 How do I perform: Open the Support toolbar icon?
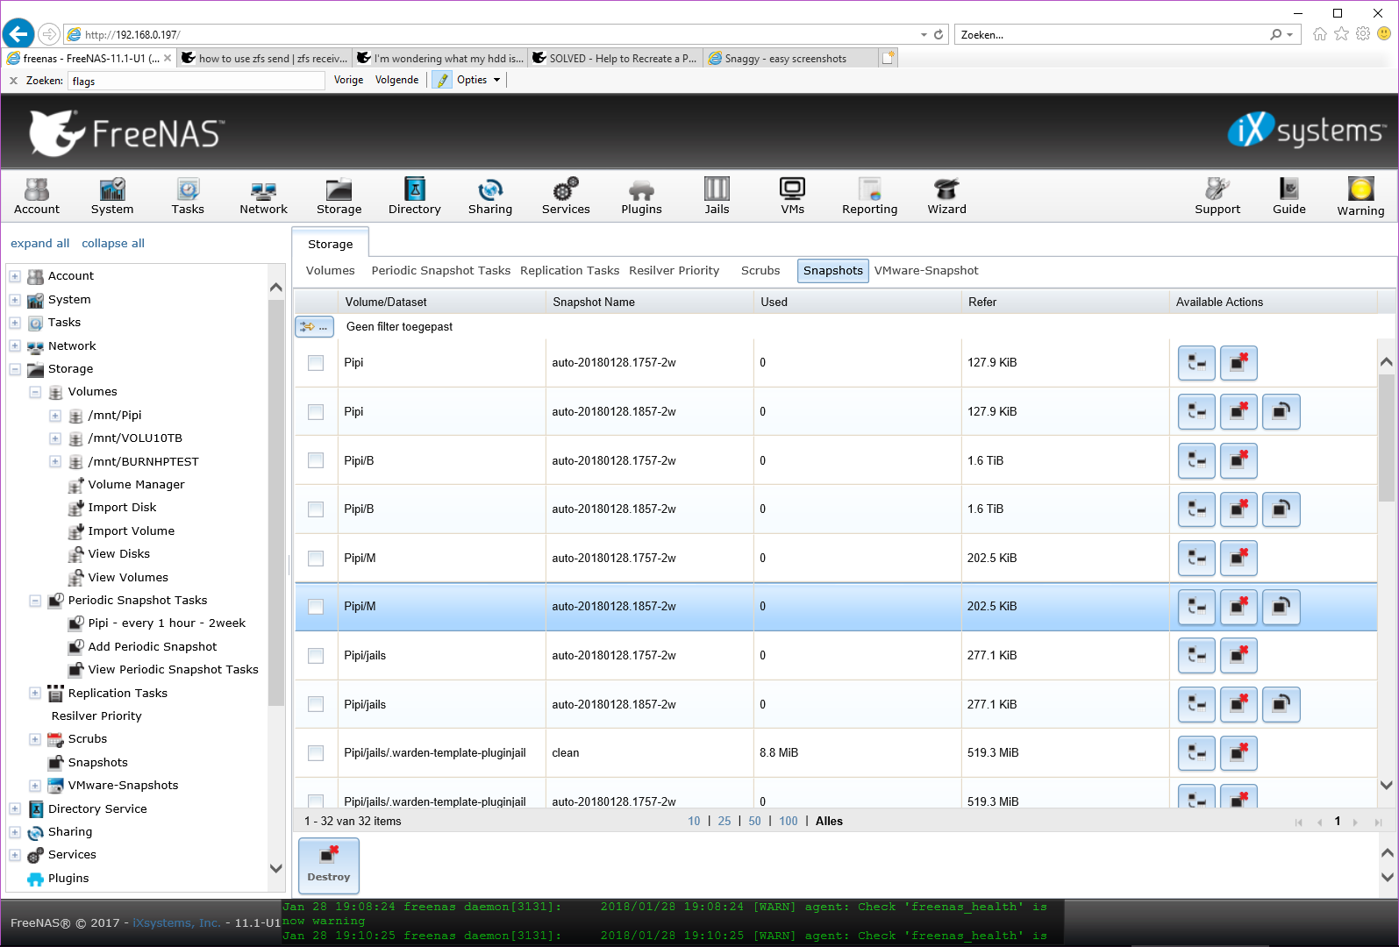(1217, 196)
